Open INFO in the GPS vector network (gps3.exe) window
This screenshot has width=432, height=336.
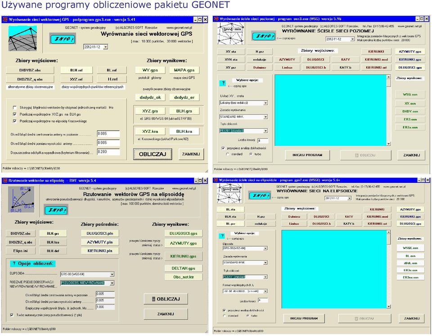[x=63, y=39]
